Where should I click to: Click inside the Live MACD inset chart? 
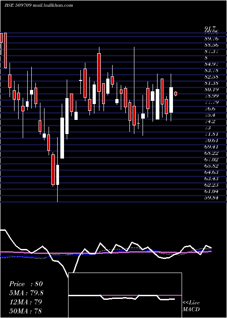[x=125, y=295]
